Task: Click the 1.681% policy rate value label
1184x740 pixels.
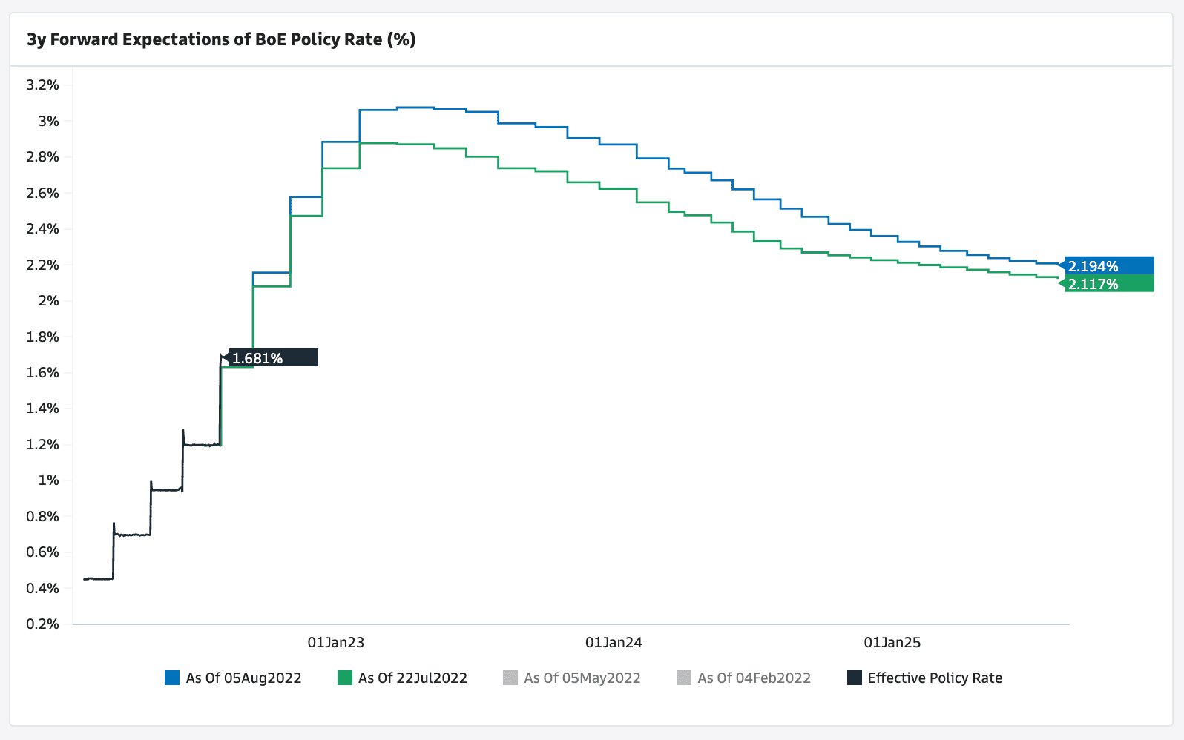Action: (272, 358)
